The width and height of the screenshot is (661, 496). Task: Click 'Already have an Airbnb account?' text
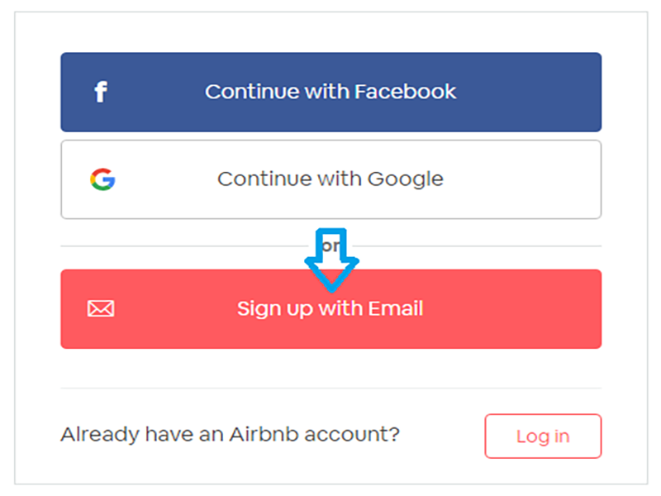(x=230, y=434)
